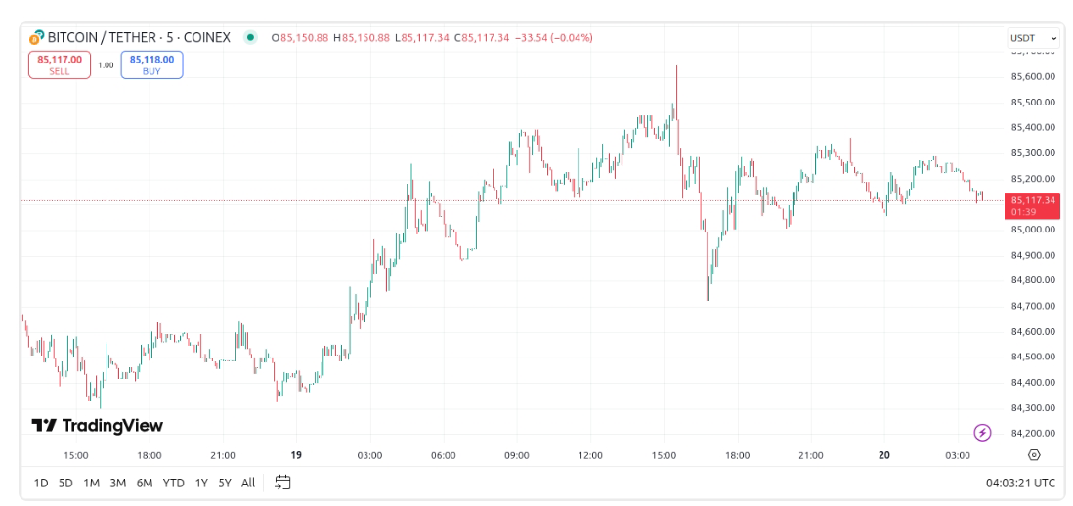This screenshot has width=1073, height=506.
Task: Select the 5D time range
Action: pyautogui.click(x=66, y=483)
